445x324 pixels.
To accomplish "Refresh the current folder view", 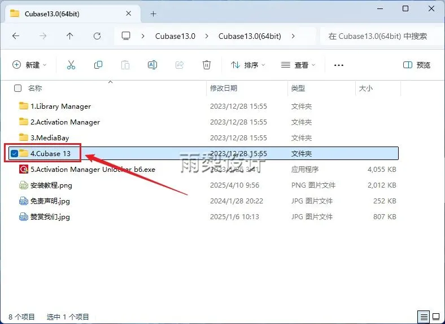I will click(x=97, y=36).
